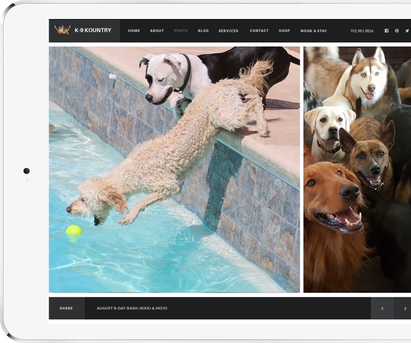This screenshot has height=343, width=411.
Task: Open the group of dogs photo
Action: [x=357, y=169]
